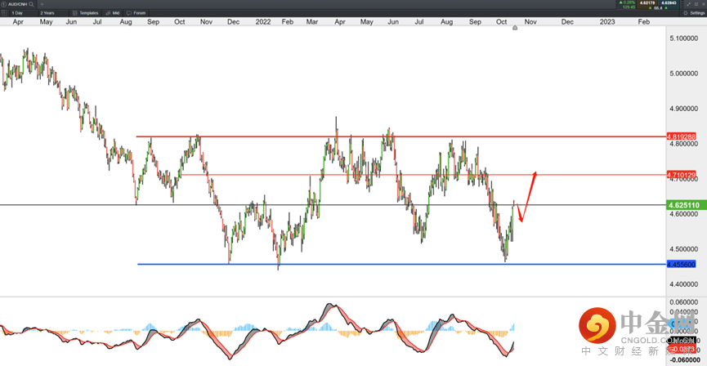The width and height of the screenshot is (707, 366).
Task: Click the 4.900000 price axis label
Action: [x=684, y=109]
